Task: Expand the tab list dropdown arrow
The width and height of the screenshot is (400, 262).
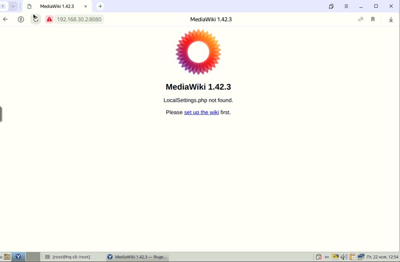Action: [x=13, y=6]
